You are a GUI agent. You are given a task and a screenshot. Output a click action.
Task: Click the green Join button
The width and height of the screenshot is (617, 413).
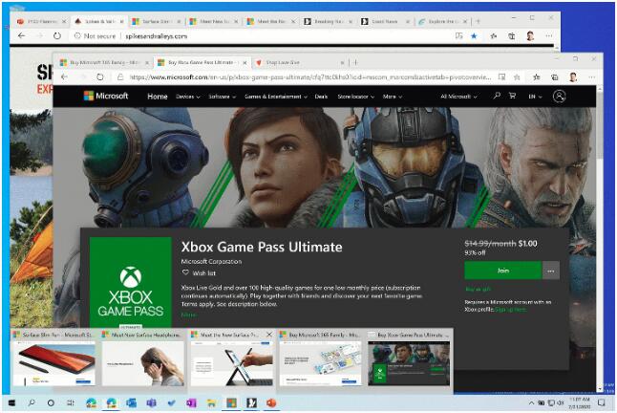point(503,271)
